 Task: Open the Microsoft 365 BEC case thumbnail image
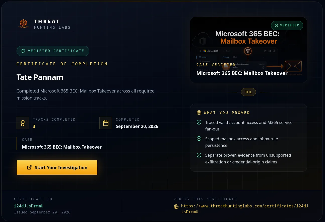(x=248, y=50)
